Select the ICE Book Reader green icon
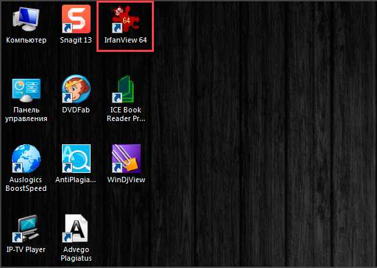 (x=123, y=89)
